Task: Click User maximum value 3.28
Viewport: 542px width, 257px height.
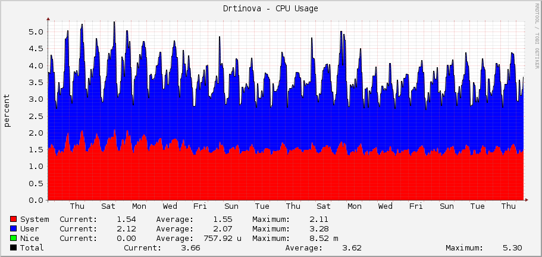Action: click(319, 228)
